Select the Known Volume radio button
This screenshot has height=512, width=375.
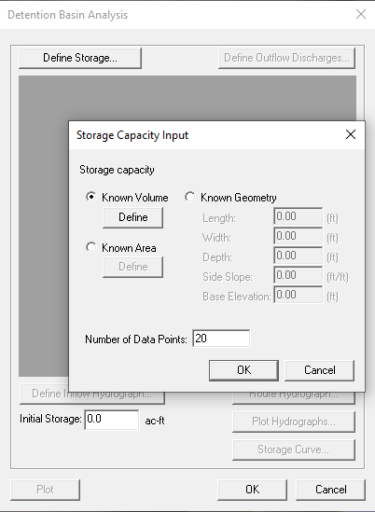(91, 197)
